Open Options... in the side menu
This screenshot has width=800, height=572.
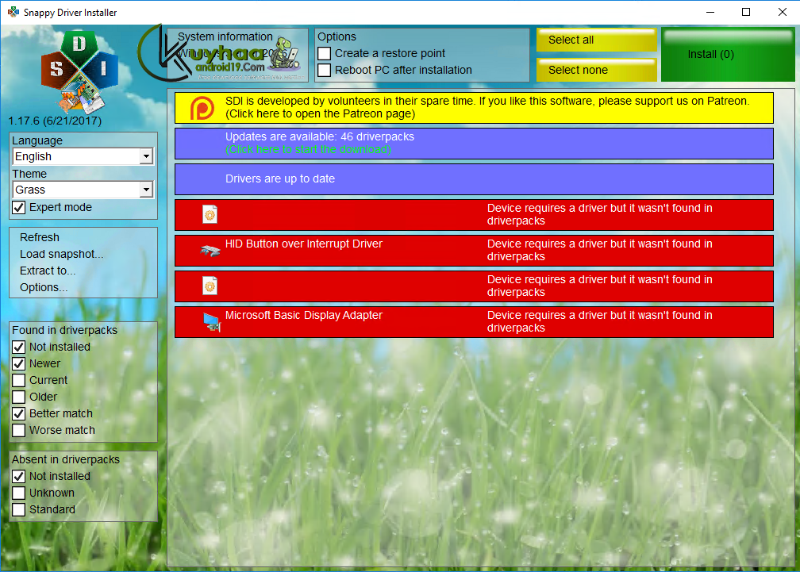pos(44,287)
